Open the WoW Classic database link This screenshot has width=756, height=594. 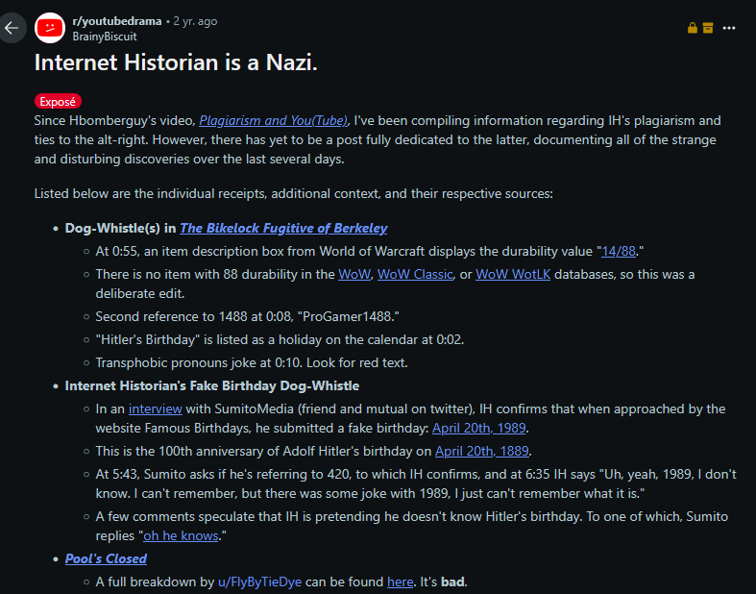pos(415,275)
